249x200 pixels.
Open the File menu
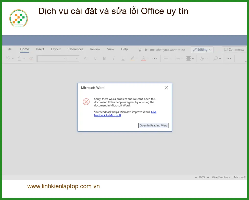tap(9, 49)
